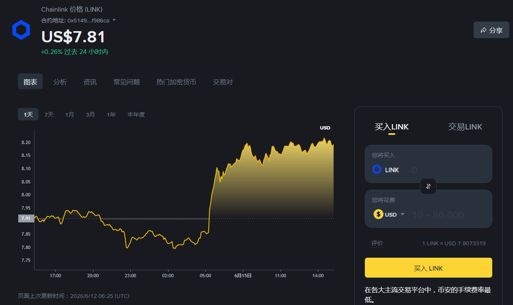513x305 pixels.
Task: Switch to the 资讯 tab
Action: (90, 82)
